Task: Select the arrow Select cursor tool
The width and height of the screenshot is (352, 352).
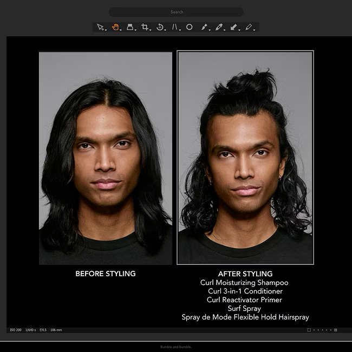Action: pyautogui.click(x=100, y=27)
